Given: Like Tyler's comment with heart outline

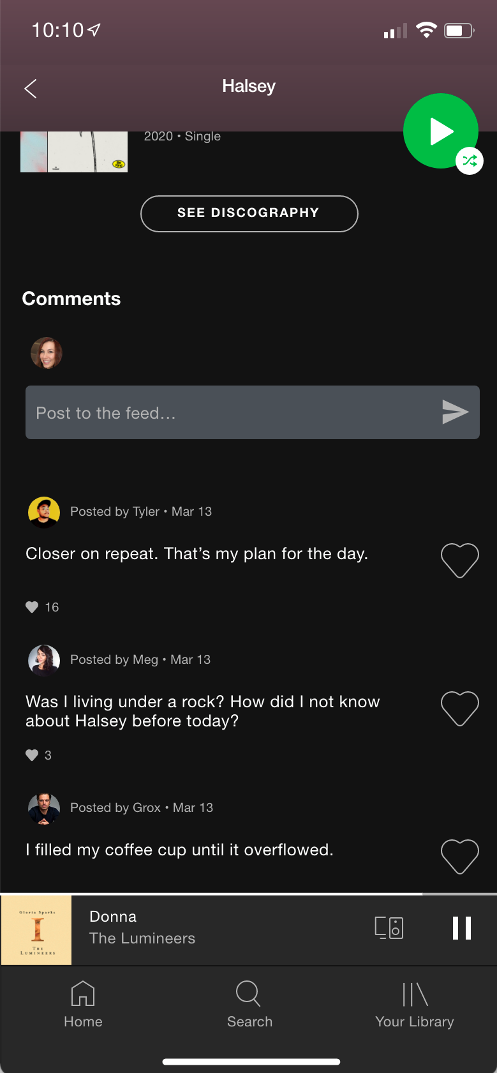Looking at the screenshot, I should point(460,560).
